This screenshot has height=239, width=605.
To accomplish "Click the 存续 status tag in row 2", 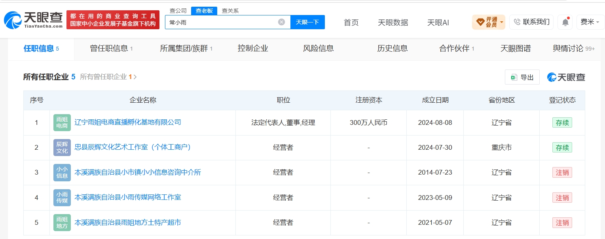I will [562, 147].
